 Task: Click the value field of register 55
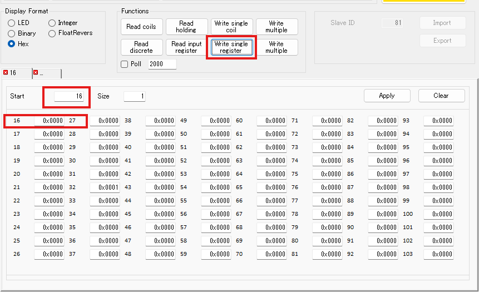[216, 201]
